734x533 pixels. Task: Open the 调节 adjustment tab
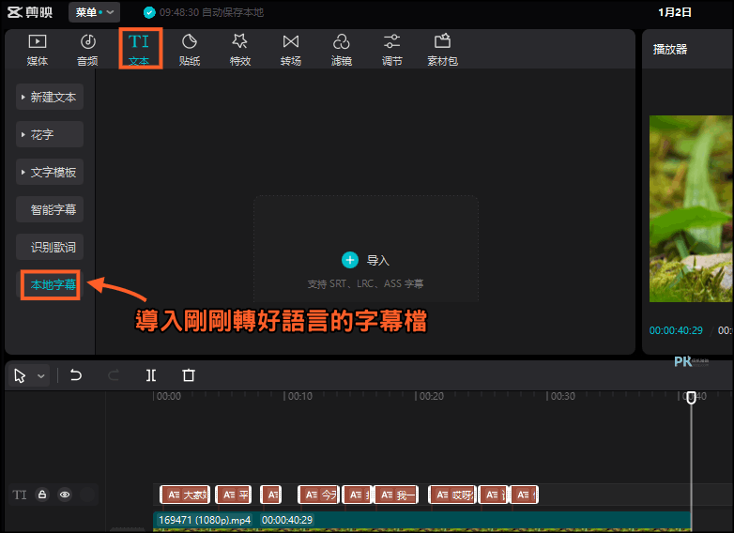[391, 50]
